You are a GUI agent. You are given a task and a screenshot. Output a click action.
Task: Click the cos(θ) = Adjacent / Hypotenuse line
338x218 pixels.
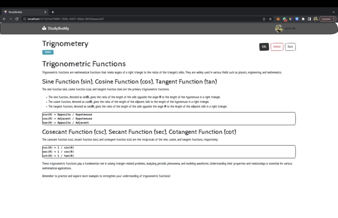(x=67, y=118)
